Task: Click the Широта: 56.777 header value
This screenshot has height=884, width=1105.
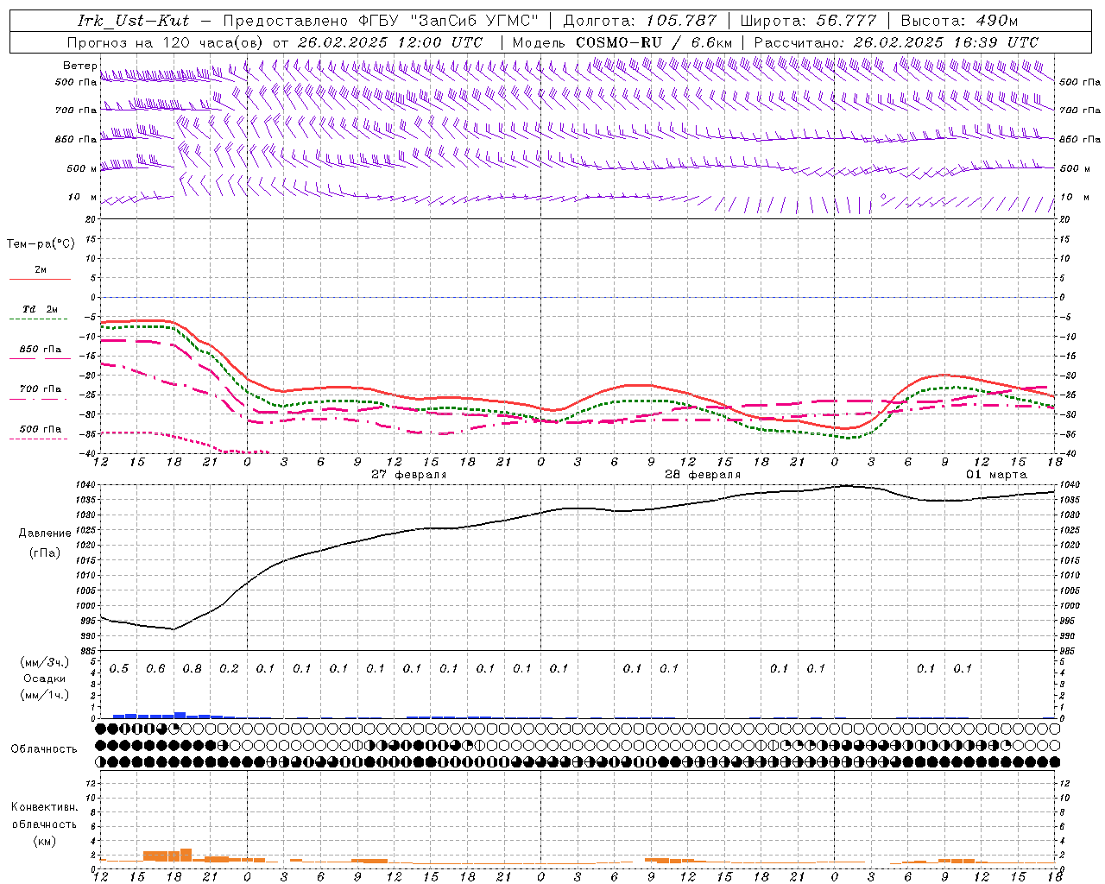Action: 809,21
